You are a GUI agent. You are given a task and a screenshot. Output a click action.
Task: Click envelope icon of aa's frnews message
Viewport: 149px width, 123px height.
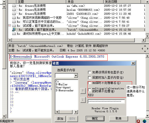[x=14, y=6]
